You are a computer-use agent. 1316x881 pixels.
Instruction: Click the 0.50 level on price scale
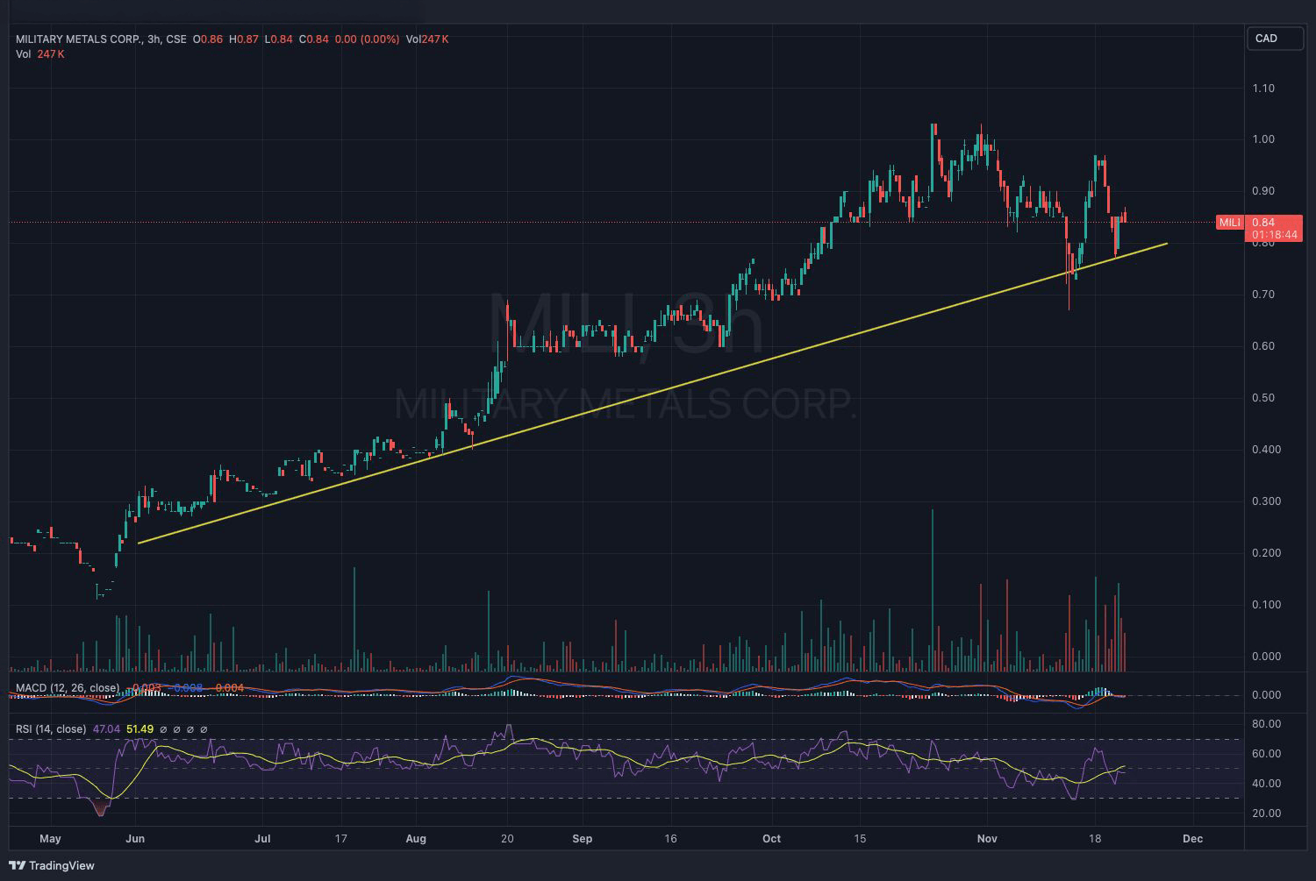1263,398
